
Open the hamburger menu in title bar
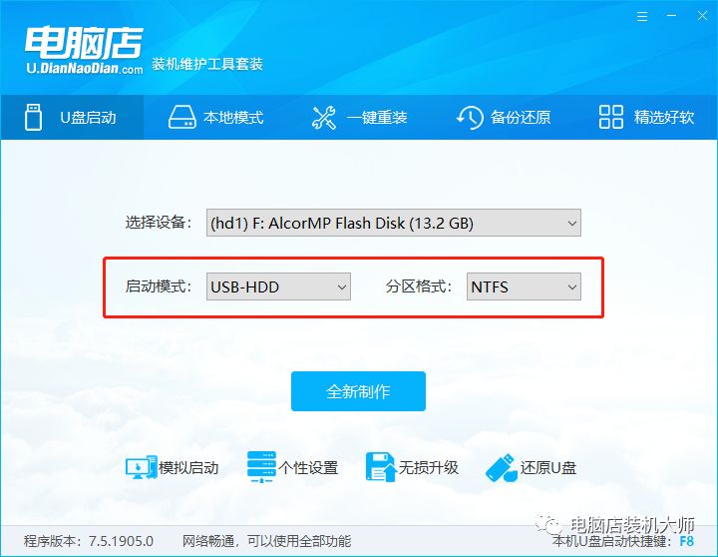[642, 17]
